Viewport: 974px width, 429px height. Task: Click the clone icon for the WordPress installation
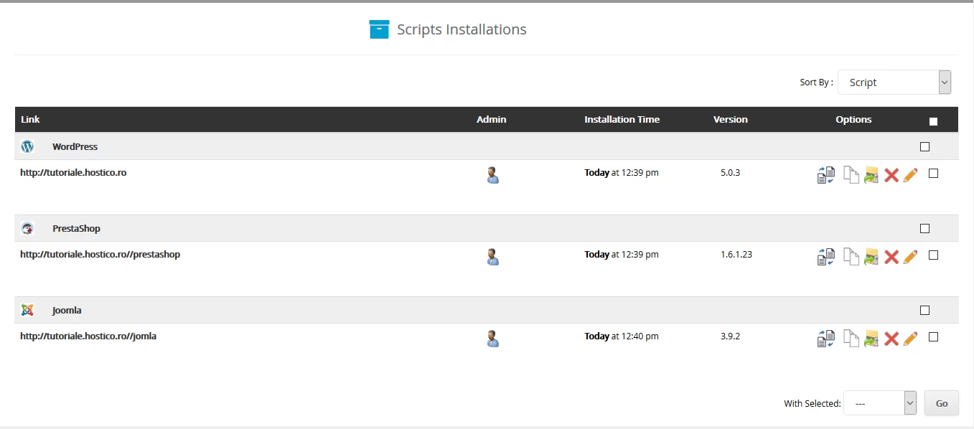[x=825, y=174]
